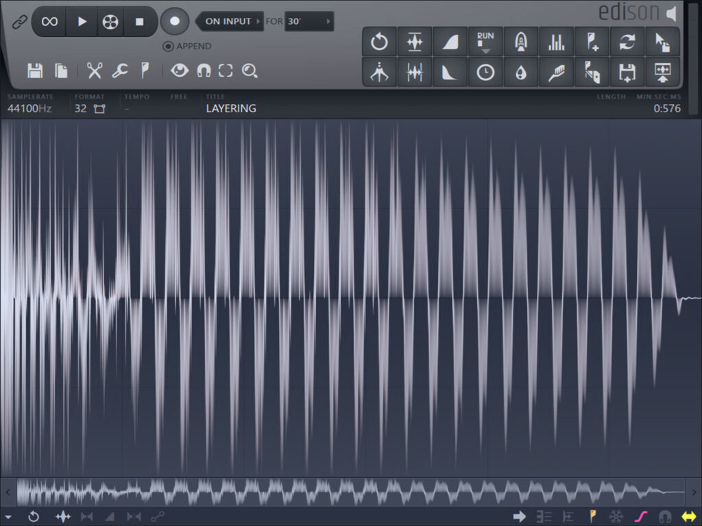Click the LAYERING title field
The image size is (702, 526).
point(231,109)
